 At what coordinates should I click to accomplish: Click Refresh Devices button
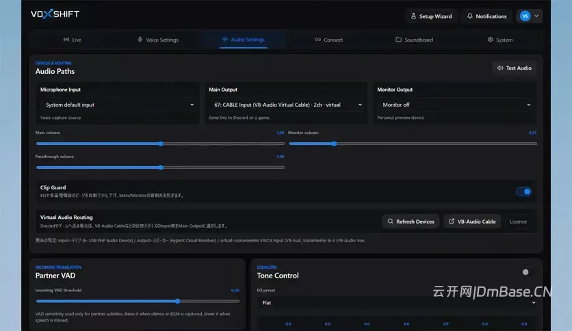411,222
